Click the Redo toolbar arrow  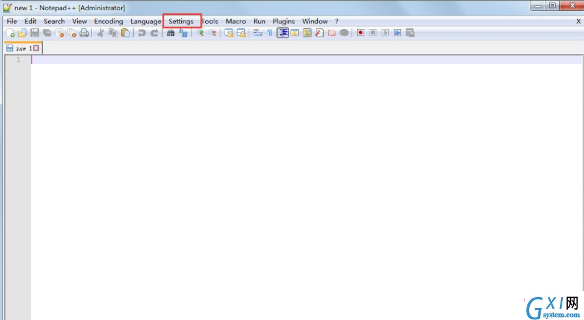click(154, 33)
